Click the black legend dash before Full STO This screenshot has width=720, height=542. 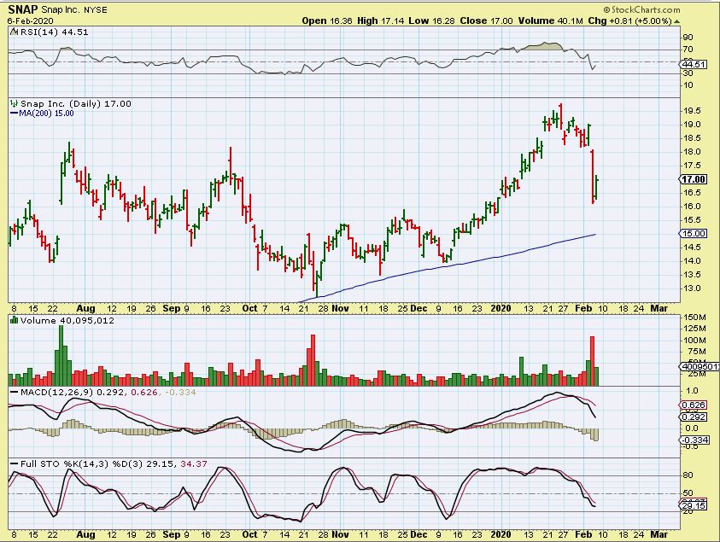point(14,464)
